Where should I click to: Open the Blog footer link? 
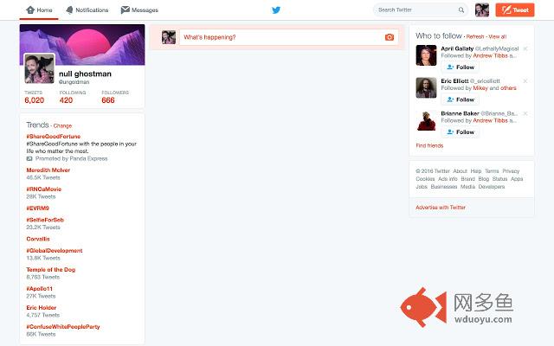tap(484, 179)
